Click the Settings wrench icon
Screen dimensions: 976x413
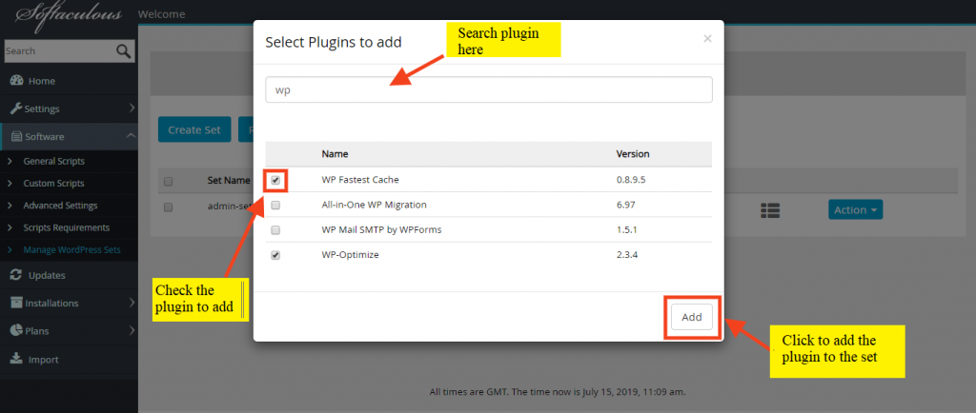[x=16, y=108]
